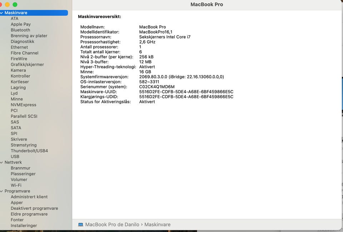The image size is (343, 232).
Task: Select Thunderbolt/USB4
Action: pos(29,151)
